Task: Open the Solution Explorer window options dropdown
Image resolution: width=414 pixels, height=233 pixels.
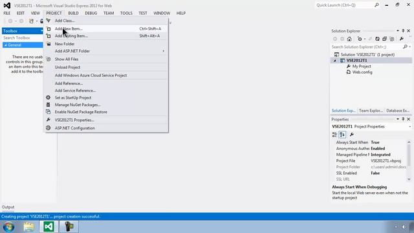Action: coord(398,31)
